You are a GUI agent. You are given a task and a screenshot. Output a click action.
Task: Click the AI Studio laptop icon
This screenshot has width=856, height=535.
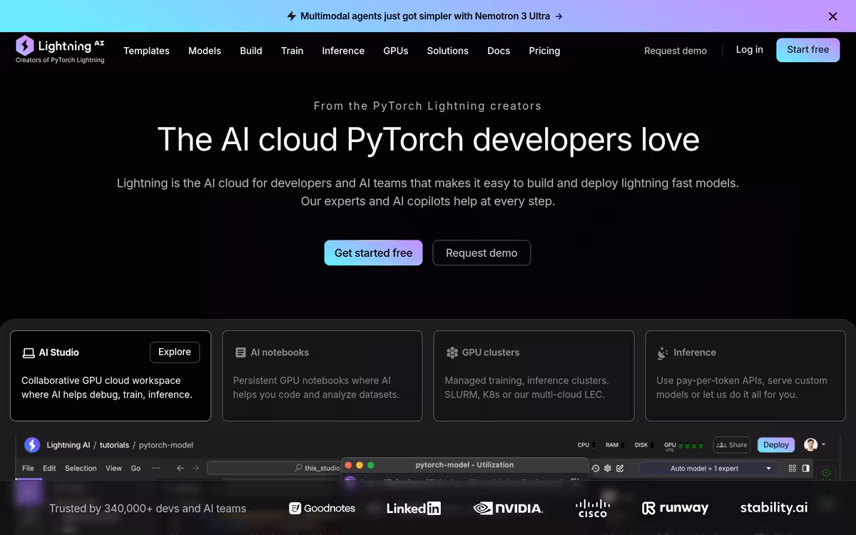(x=29, y=352)
